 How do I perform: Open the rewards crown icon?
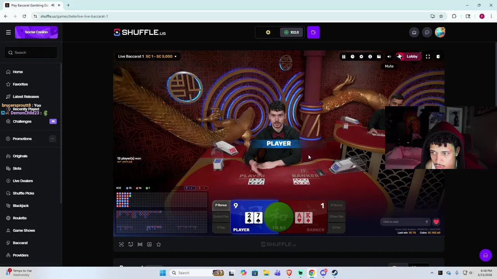[414, 32]
